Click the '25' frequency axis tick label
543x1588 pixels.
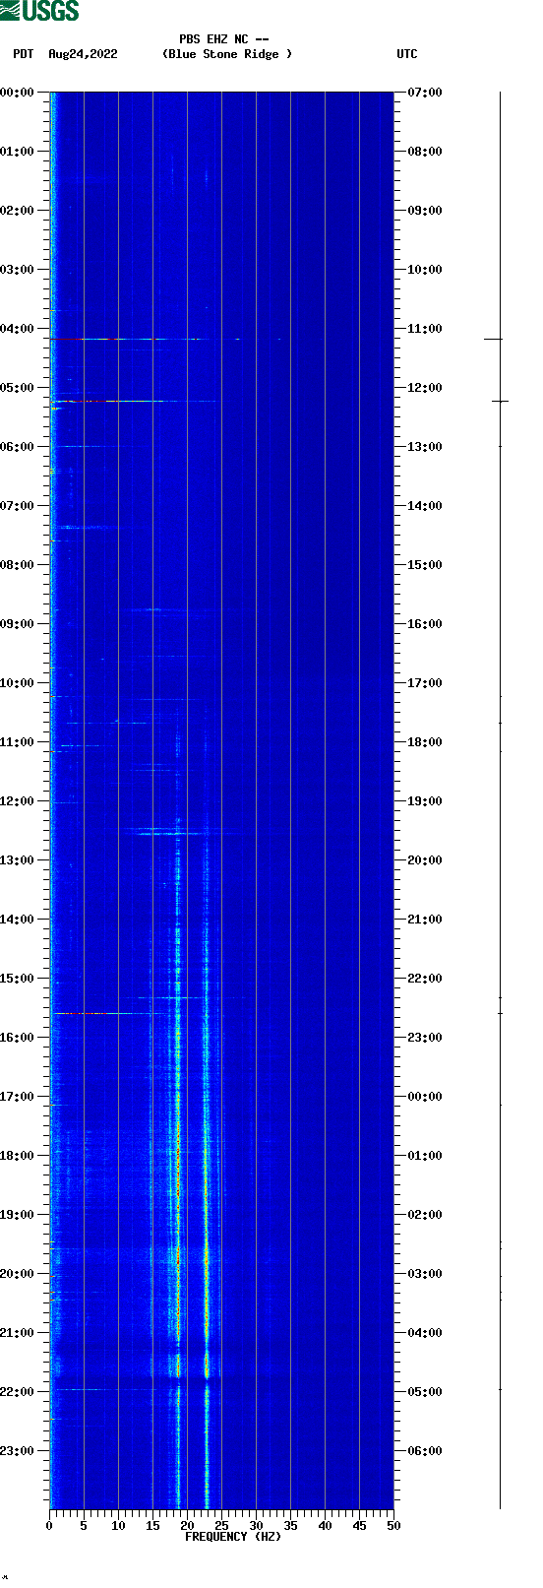pos(221,1526)
